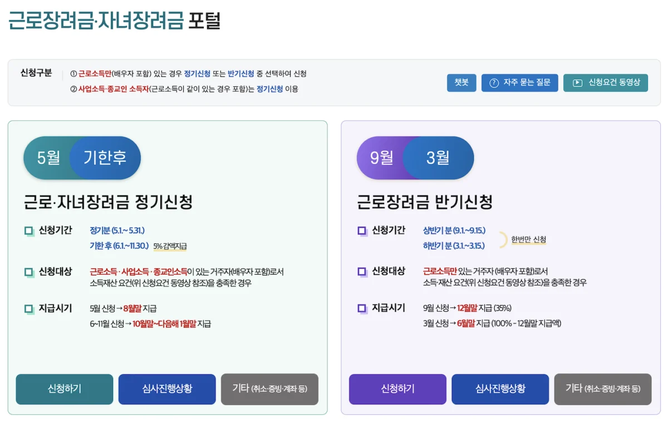Click the guidance line starting with ② 사업소득·종교인 소득자
Viewport: 668px width, 422px height.
tap(184, 89)
